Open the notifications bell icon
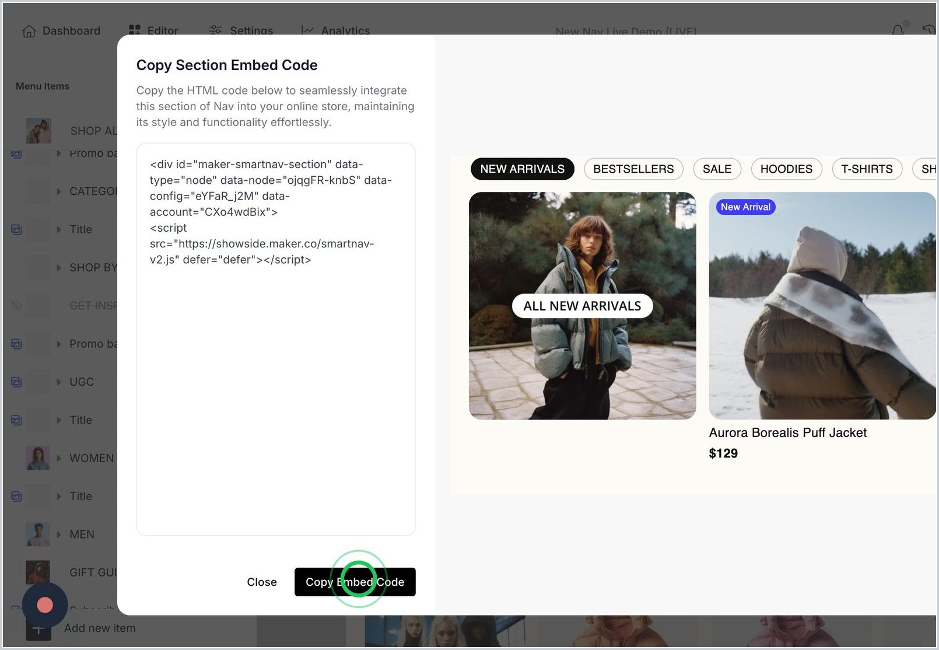Screen dimensions: 939x650 (x=898, y=30)
